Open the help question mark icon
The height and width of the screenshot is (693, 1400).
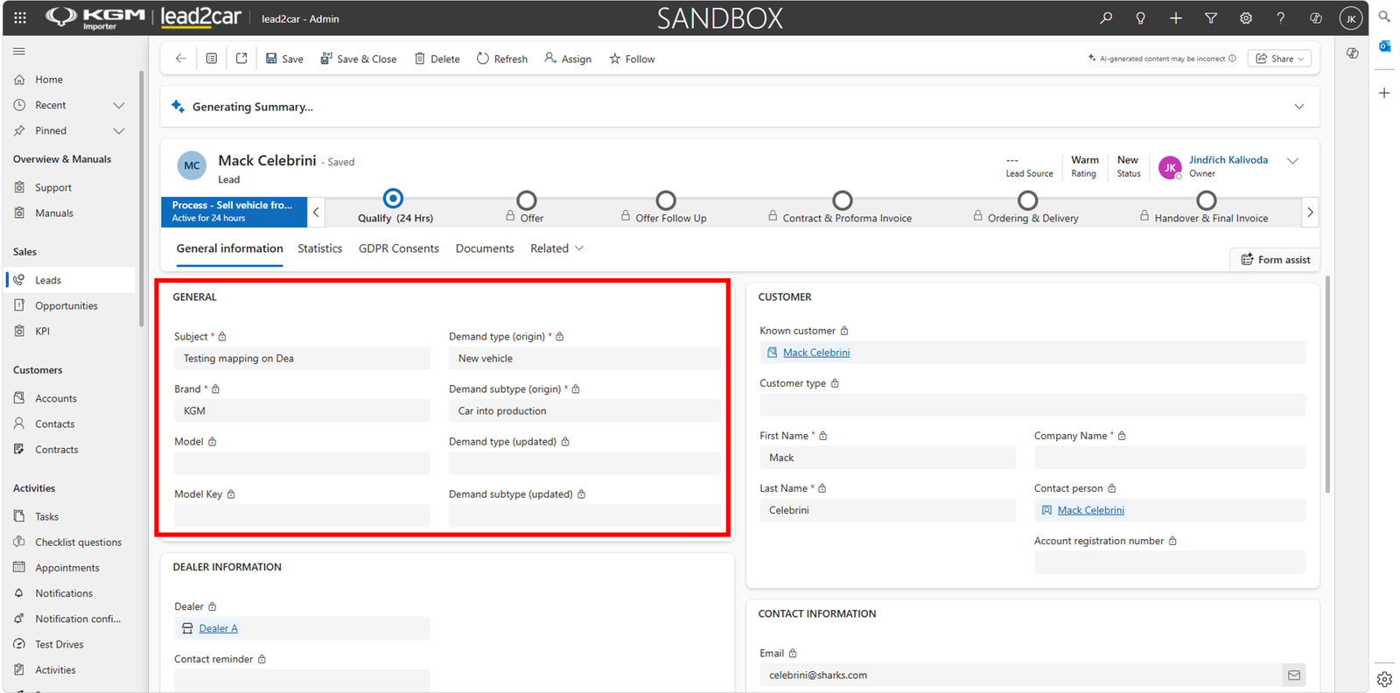pos(1281,17)
